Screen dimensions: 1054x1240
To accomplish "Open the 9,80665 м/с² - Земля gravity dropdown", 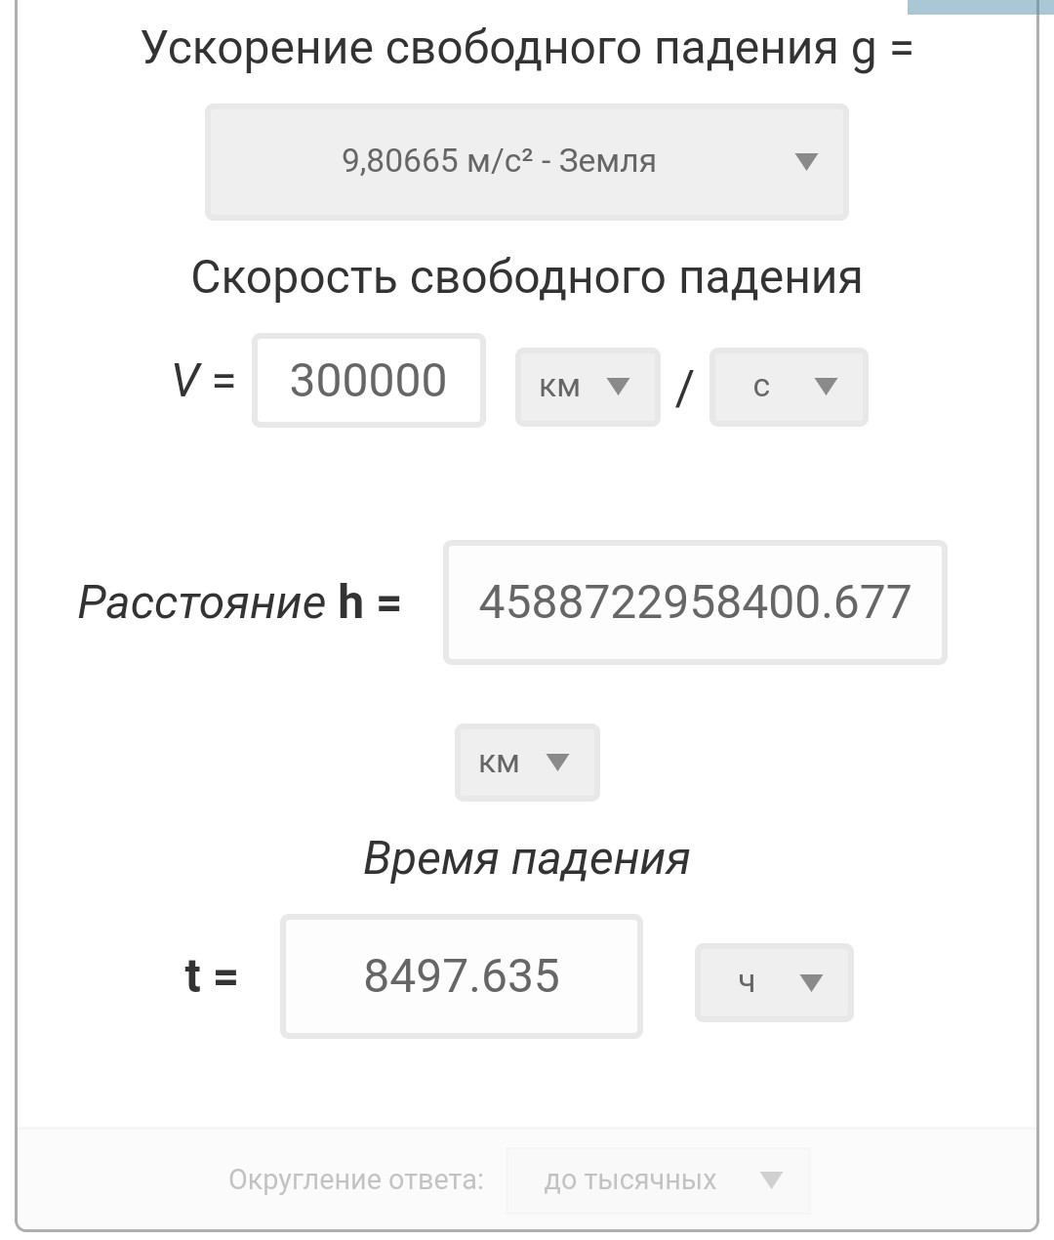I will (x=526, y=161).
